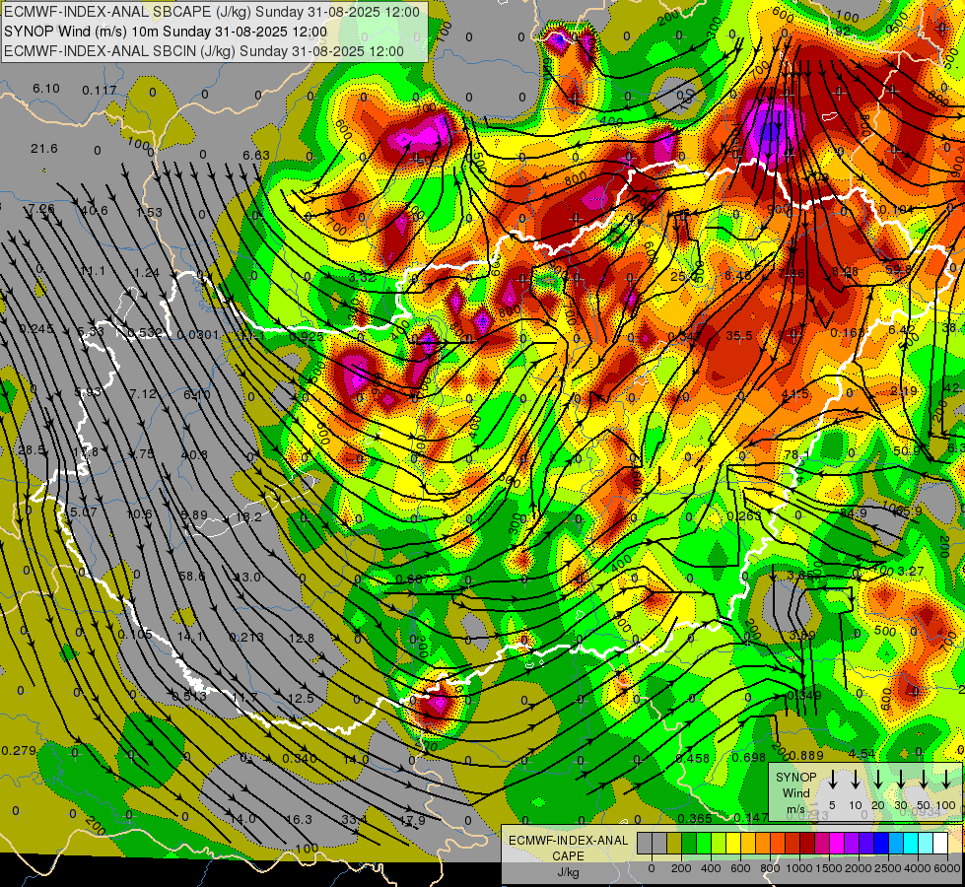Click the SBCAPE title line in header
Image resolution: width=965 pixels, height=887 pixels.
(x=212, y=12)
